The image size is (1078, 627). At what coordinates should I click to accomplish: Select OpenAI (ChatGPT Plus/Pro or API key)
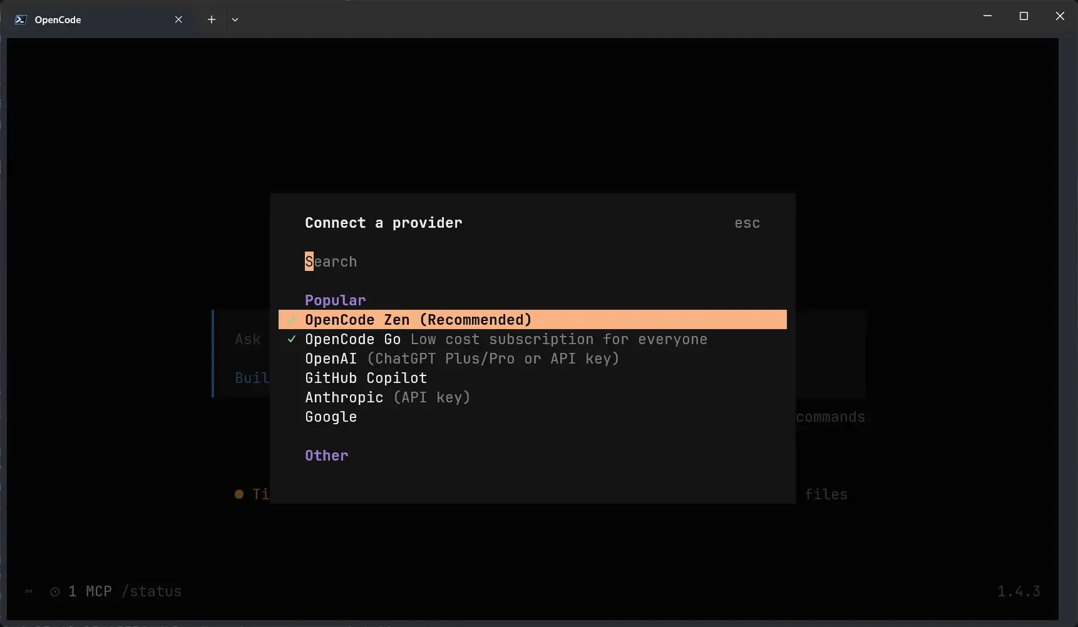(533, 359)
